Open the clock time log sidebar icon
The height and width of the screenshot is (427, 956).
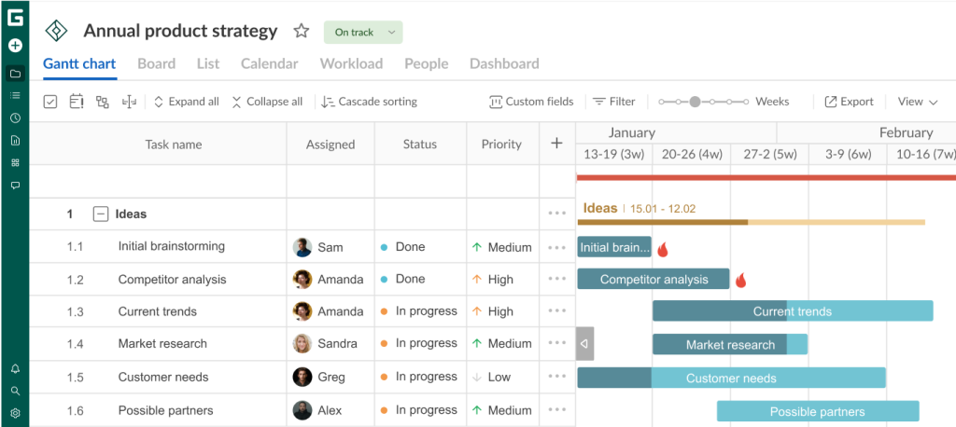15,118
